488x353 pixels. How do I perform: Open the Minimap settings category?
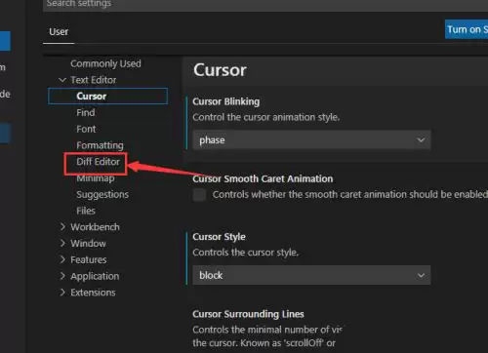(x=96, y=178)
